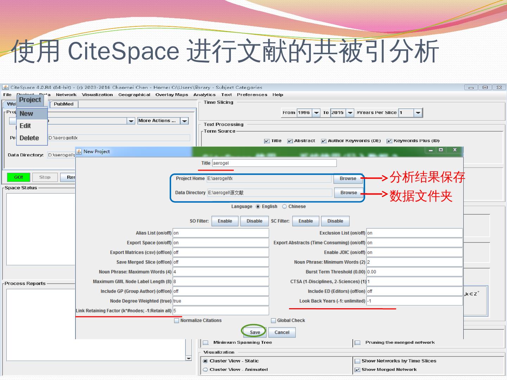
Task: Open the Help menu
Action: coord(278,95)
